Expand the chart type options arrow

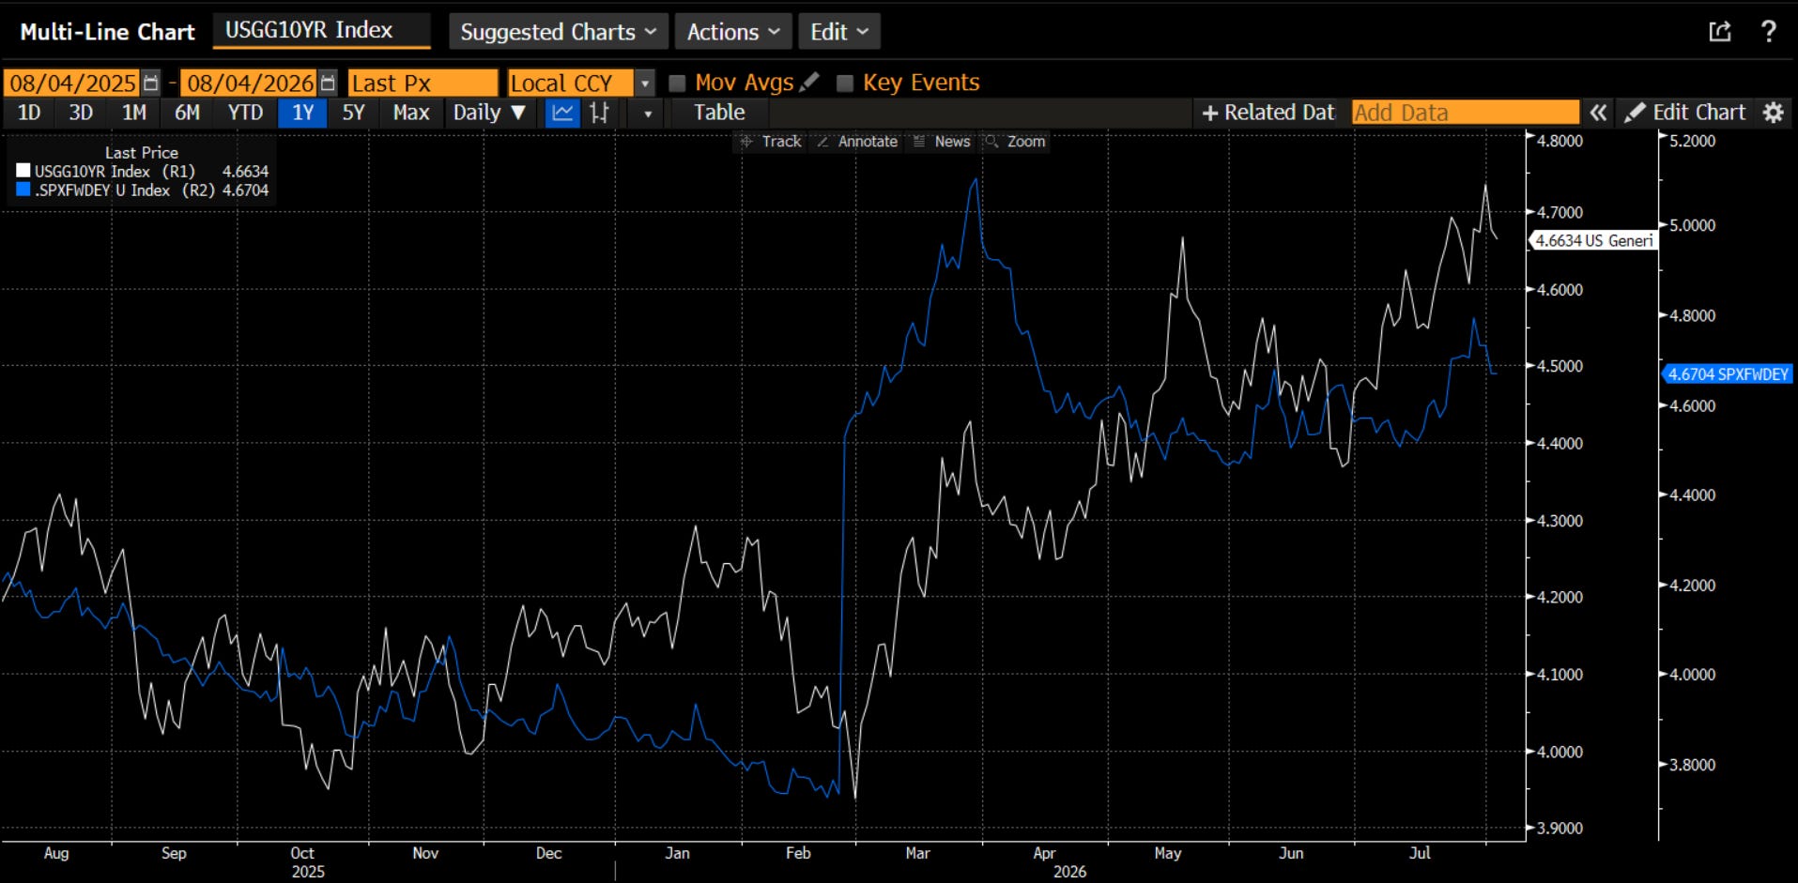pyautogui.click(x=648, y=114)
